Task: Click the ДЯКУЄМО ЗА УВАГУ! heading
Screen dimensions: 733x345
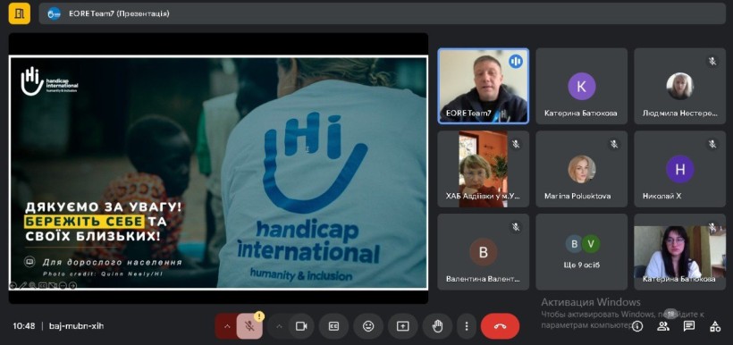Action: [103, 207]
